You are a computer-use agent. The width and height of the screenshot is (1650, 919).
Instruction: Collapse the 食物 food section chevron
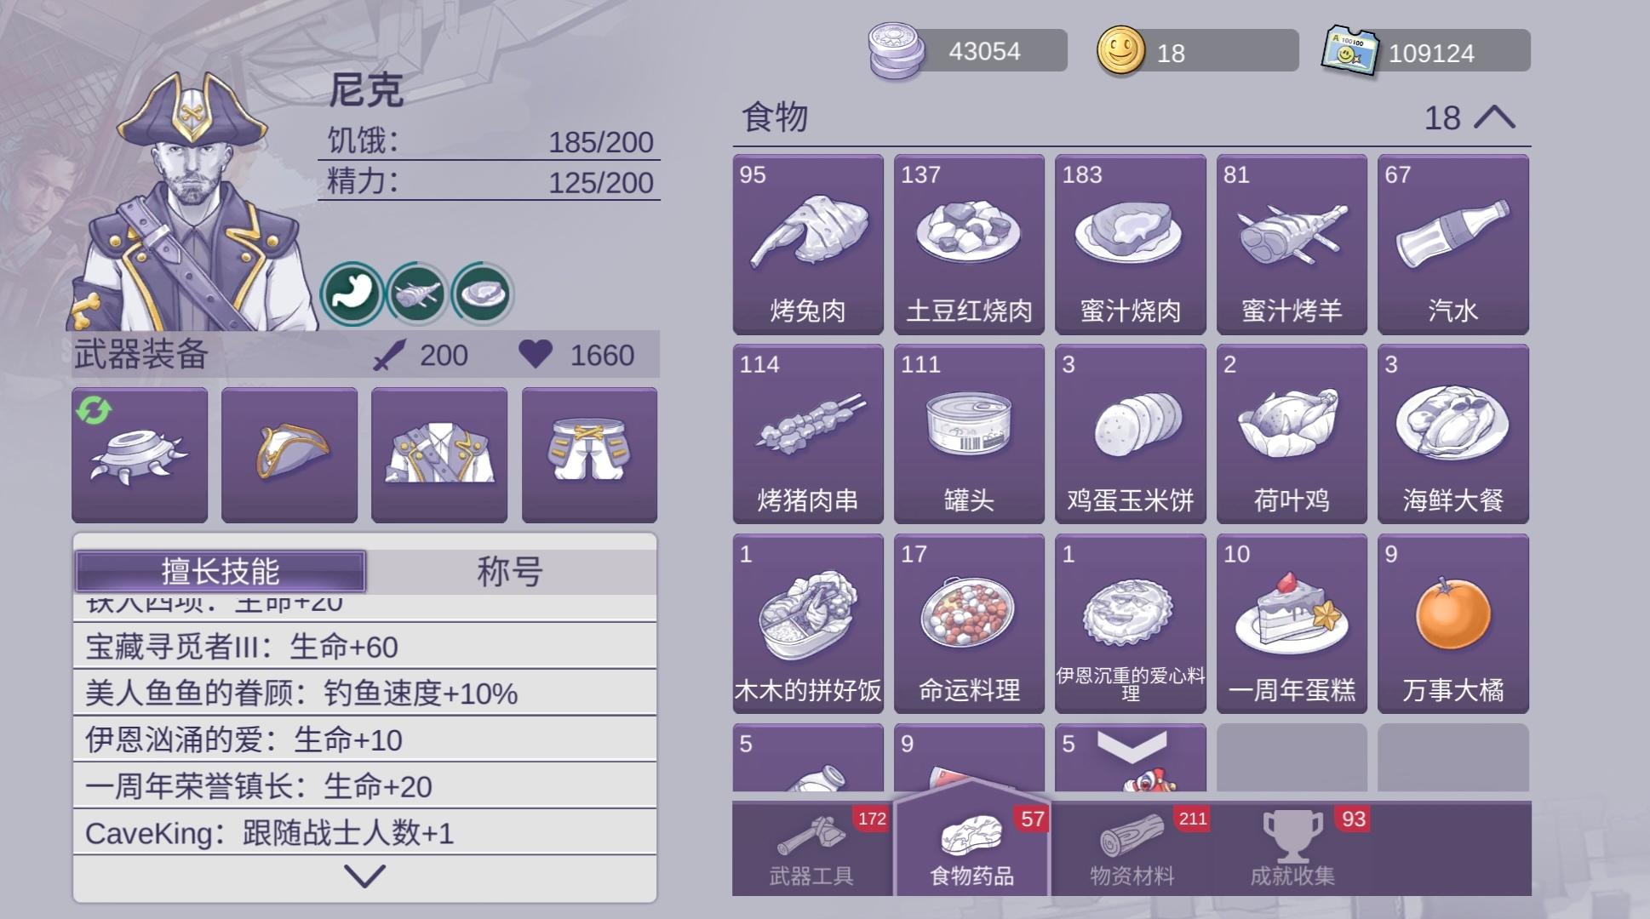point(1494,117)
